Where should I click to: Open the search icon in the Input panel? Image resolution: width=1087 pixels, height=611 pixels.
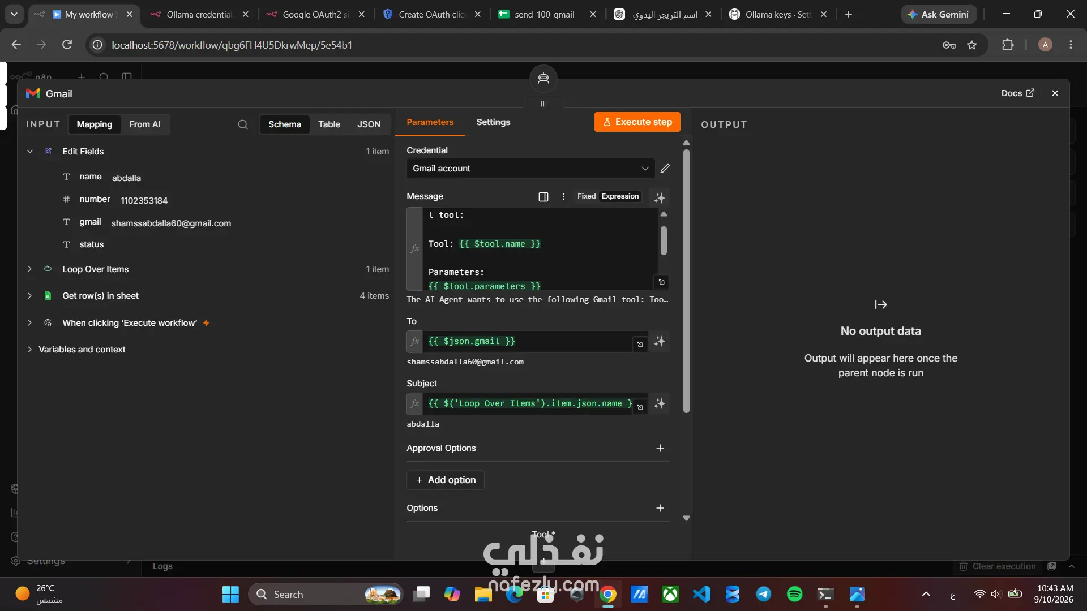243,124
